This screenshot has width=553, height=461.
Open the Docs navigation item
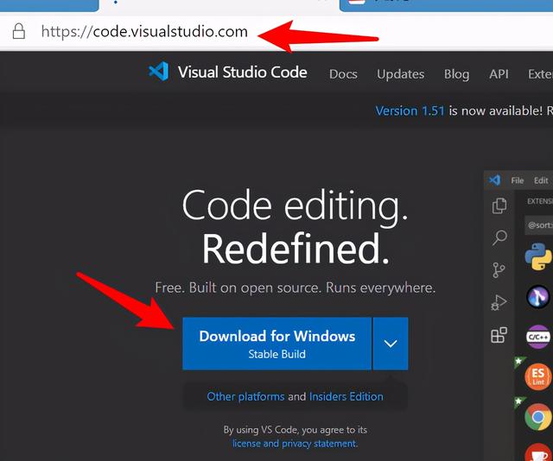[x=343, y=74]
